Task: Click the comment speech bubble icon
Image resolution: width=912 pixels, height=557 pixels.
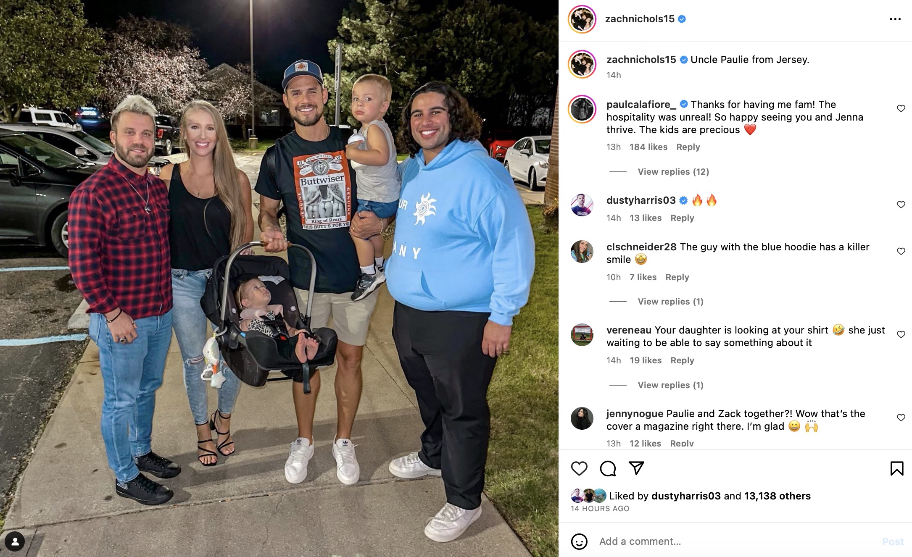Action: point(608,468)
